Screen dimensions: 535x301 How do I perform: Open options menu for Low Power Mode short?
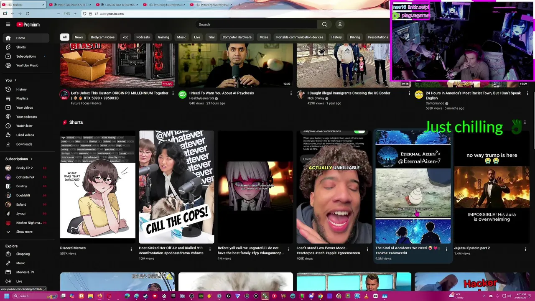pos(367,250)
